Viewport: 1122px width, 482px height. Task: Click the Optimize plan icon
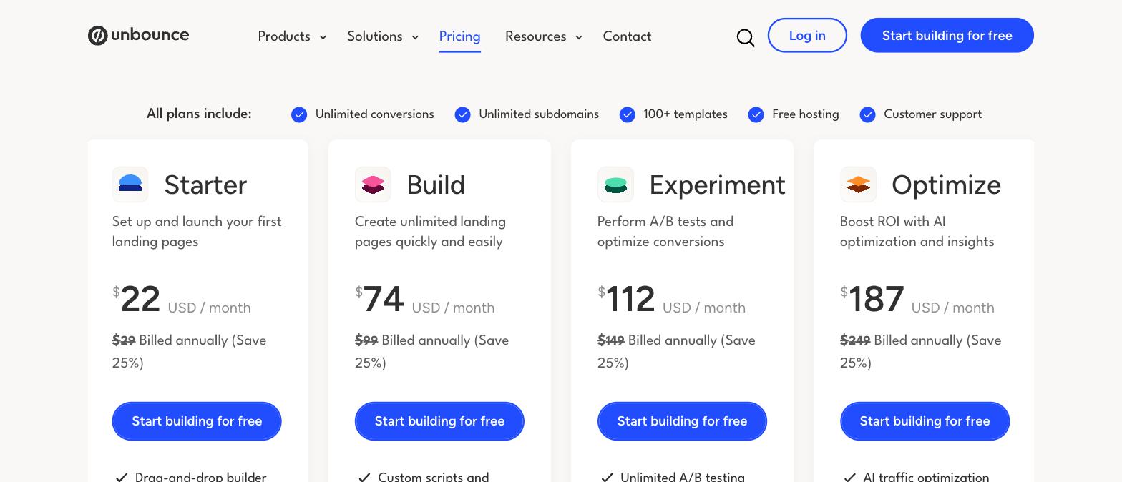pyautogui.click(x=858, y=185)
